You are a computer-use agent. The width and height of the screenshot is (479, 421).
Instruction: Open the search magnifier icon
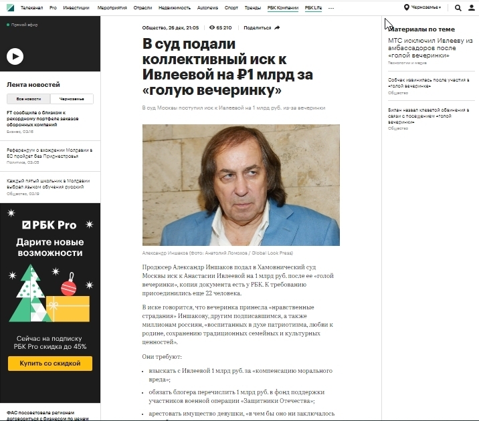pos(458,7)
